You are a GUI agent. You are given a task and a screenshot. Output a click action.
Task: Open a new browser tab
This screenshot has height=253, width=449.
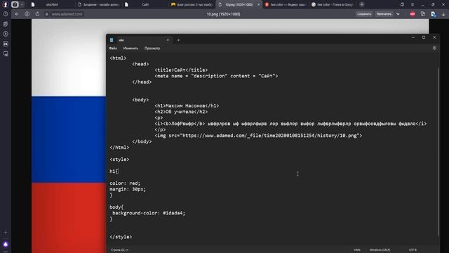pos(362,5)
